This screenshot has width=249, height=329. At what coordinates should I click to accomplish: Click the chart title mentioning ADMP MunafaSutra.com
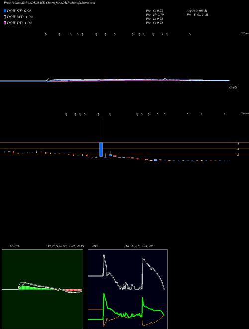click(x=49, y=3)
